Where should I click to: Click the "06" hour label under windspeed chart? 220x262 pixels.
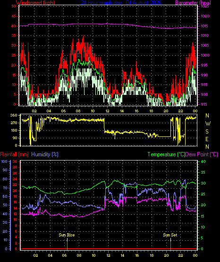(x=63, y=111)
